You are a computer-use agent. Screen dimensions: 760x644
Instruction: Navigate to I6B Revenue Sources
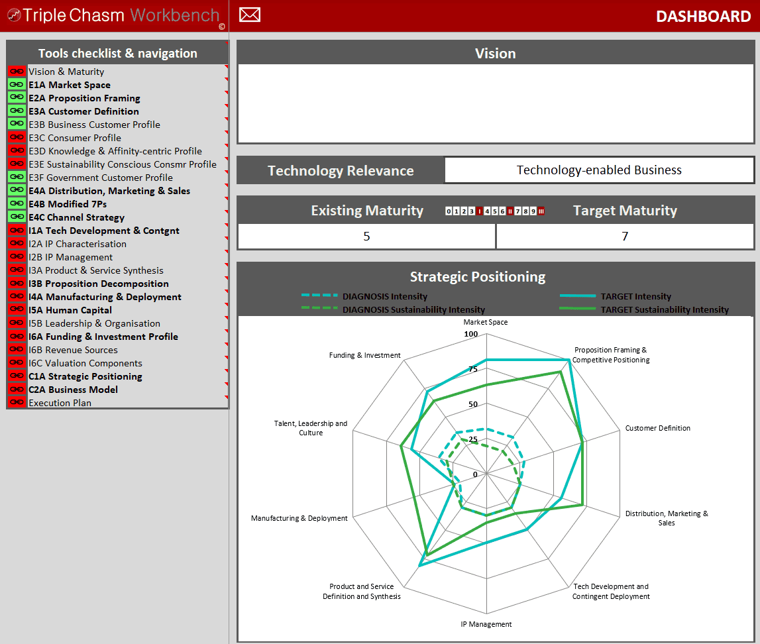(x=73, y=350)
